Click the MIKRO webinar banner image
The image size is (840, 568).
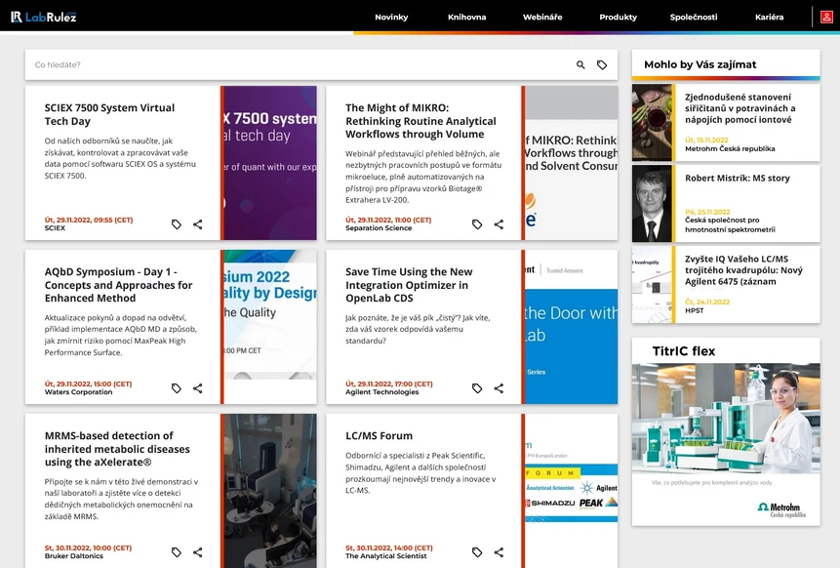(571, 163)
